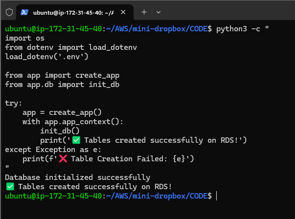Click the 'except Exception as e:' line
The height and width of the screenshot is (219, 295).
(x=53, y=150)
